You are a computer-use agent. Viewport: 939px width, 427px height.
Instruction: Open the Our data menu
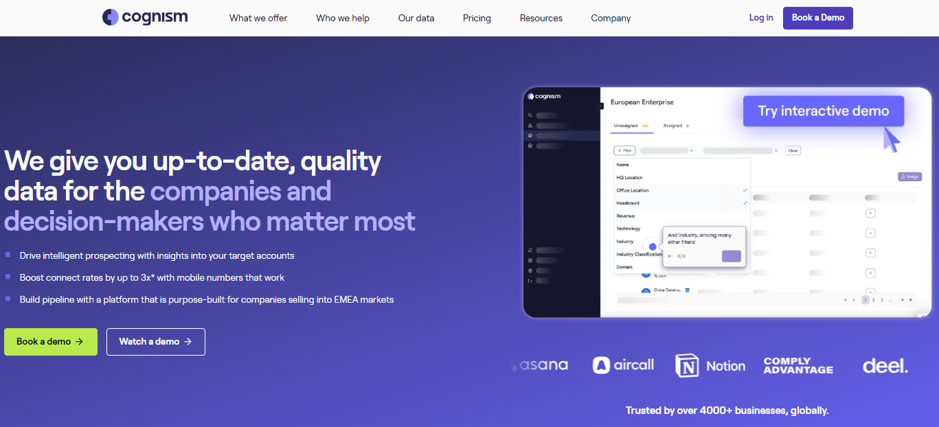pyautogui.click(x=416, y=19)
